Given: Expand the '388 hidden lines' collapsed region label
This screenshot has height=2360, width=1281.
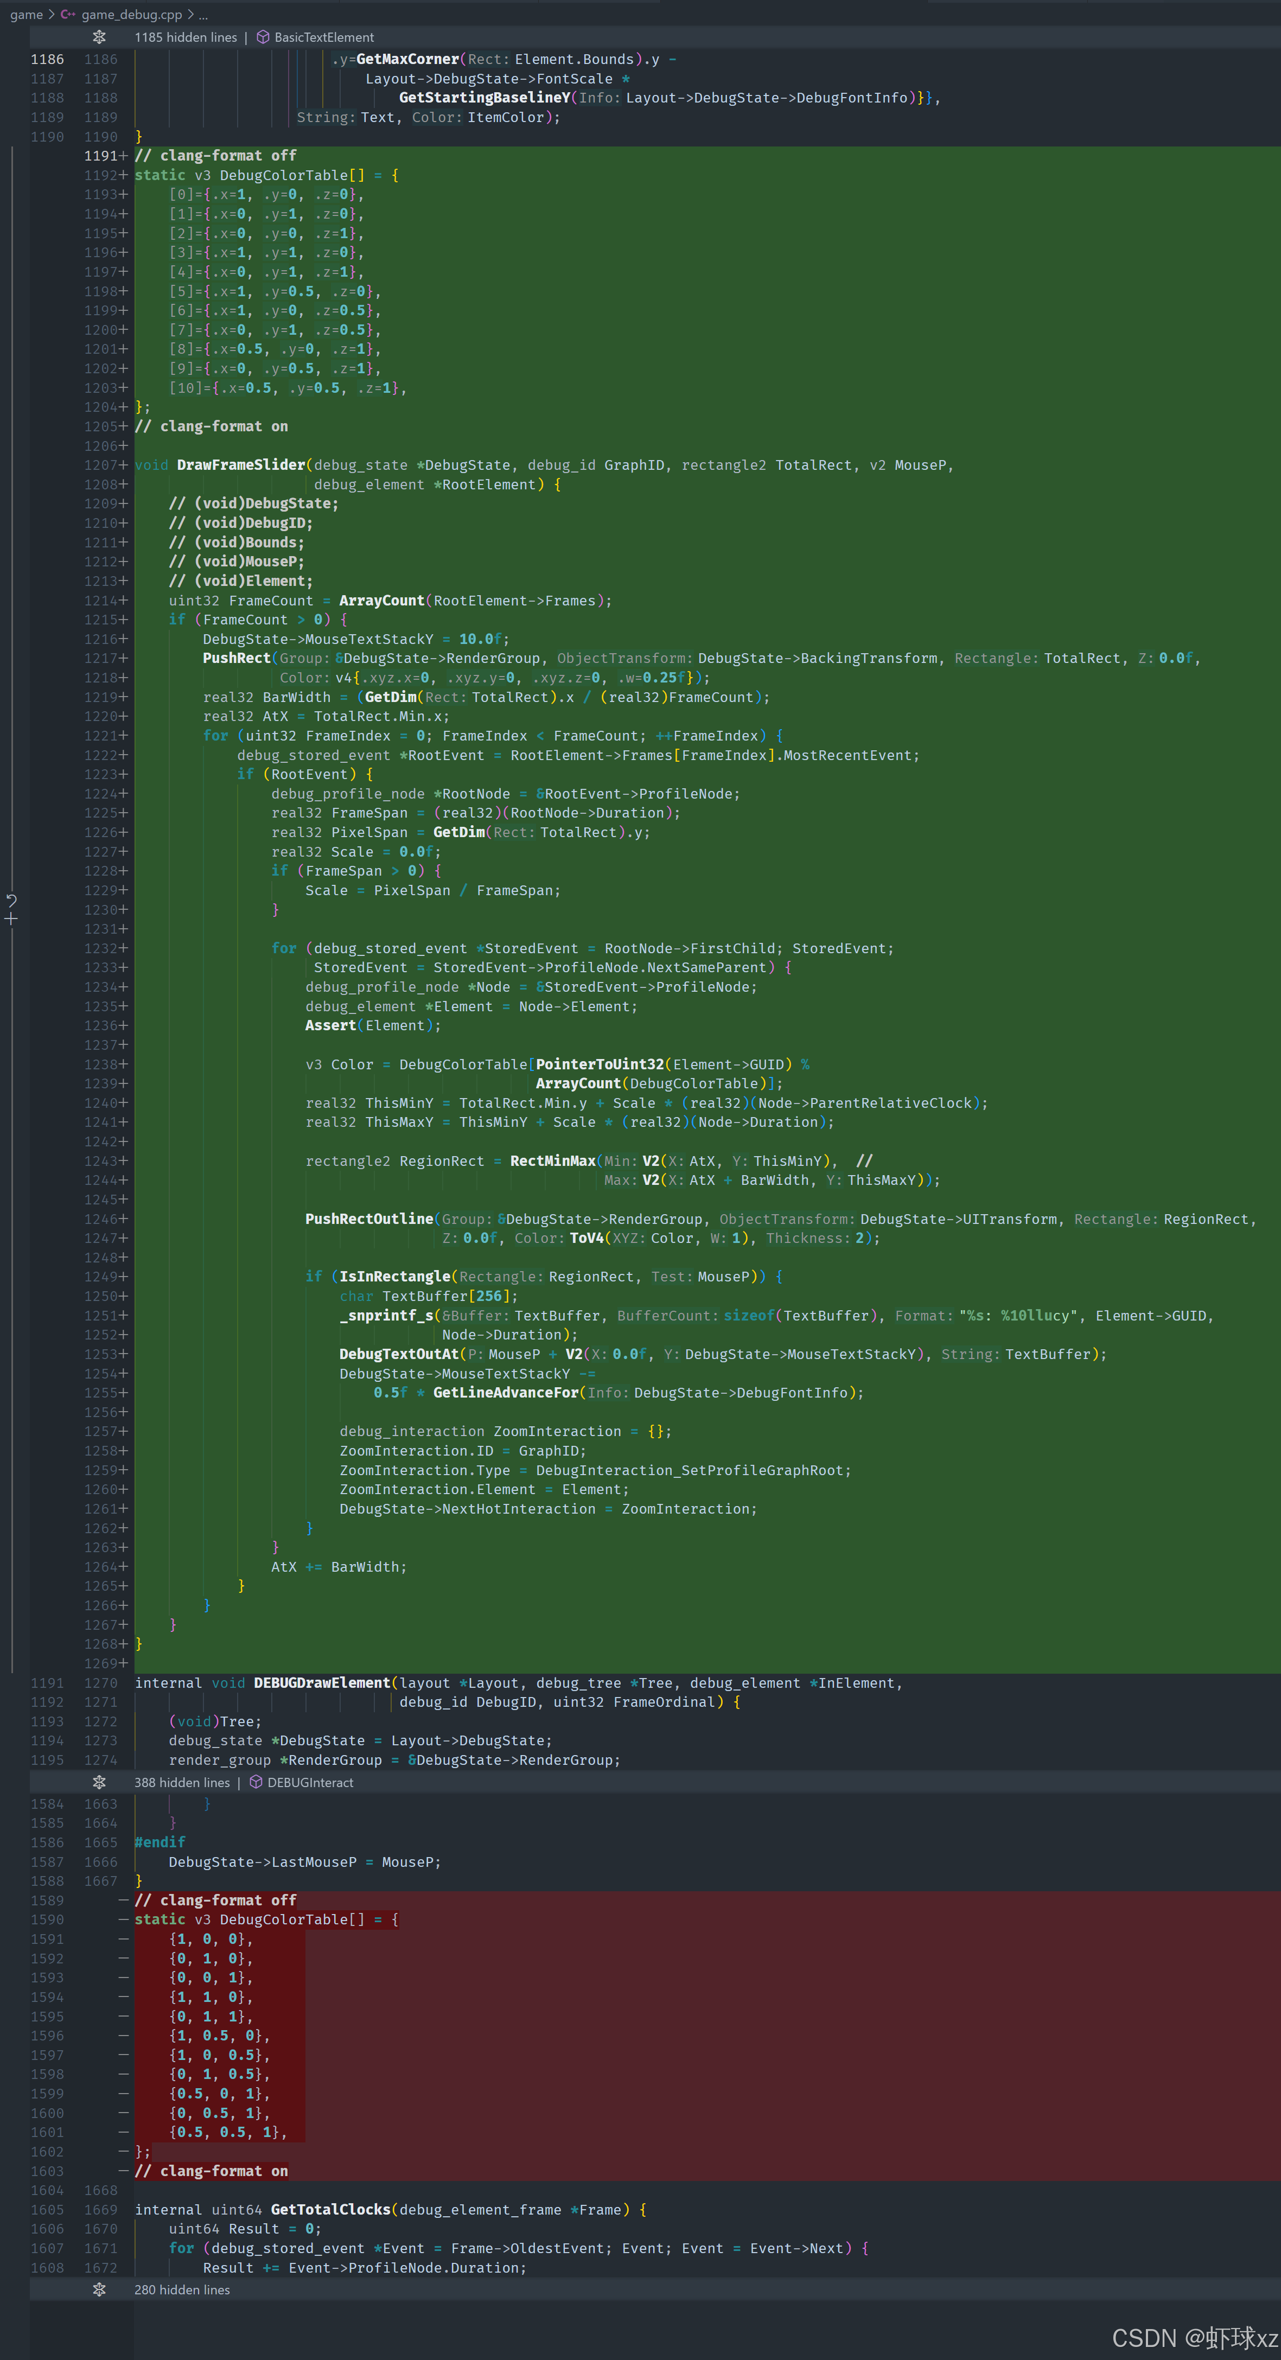Looking at the screenshot, I should click(181, 1782).
